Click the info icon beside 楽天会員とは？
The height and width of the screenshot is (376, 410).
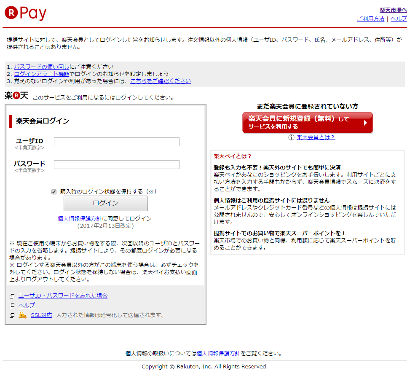pyautogui.click(x=291, y=137)
